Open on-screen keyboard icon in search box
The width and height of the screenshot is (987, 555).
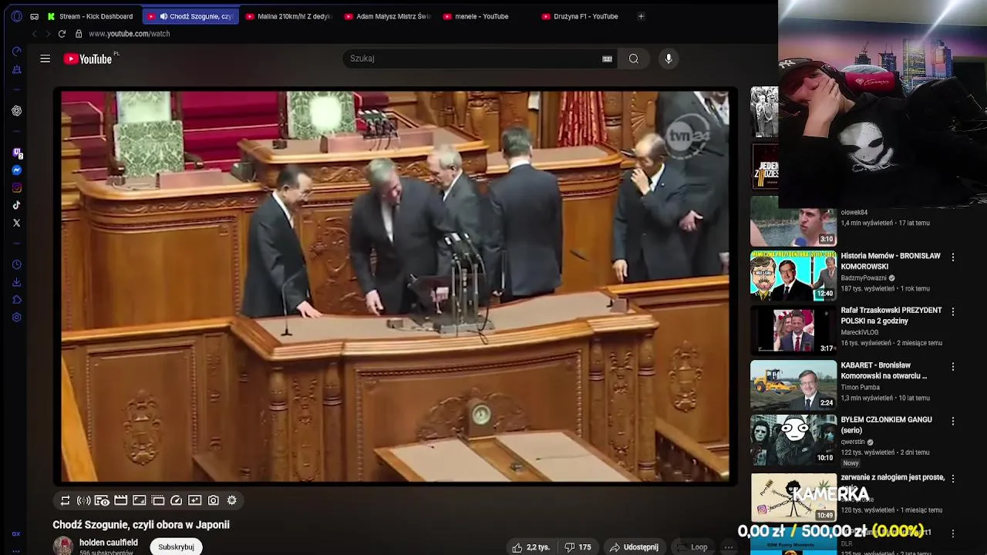pos(607,59)
